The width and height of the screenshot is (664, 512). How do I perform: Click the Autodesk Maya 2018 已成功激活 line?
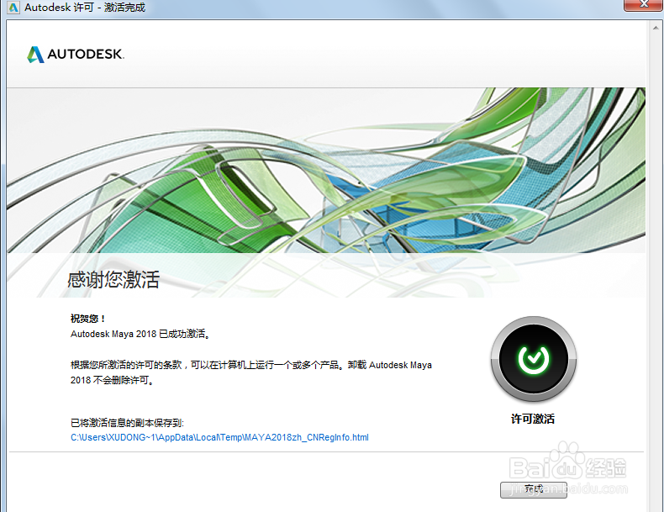140,334
